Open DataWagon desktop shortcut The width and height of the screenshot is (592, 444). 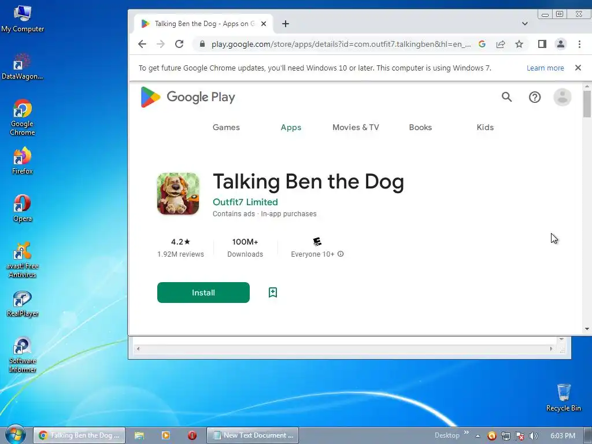click(x=23, y=66)
